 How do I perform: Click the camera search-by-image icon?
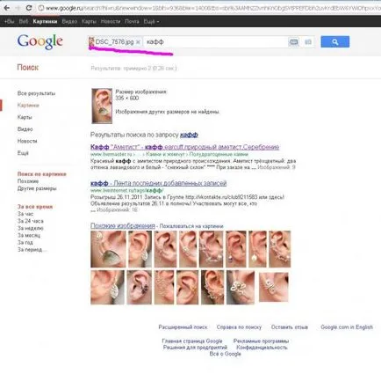pos(308,42)
